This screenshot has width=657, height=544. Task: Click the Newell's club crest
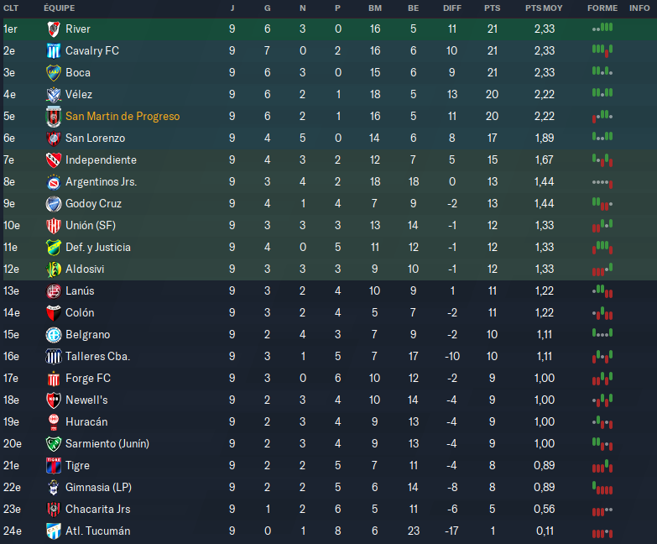pos(54,400)
